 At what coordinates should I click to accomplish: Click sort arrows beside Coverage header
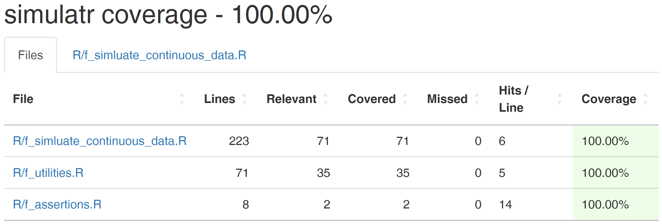pyautogui.click(x=645, y=99)
